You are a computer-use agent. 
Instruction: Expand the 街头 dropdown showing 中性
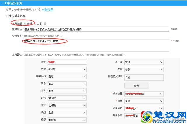[67, 91]
